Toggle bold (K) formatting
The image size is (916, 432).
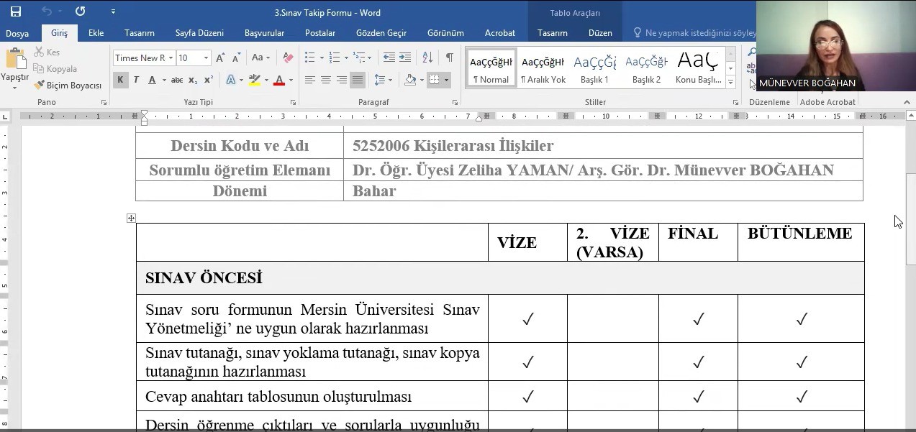tap(120, 81)
